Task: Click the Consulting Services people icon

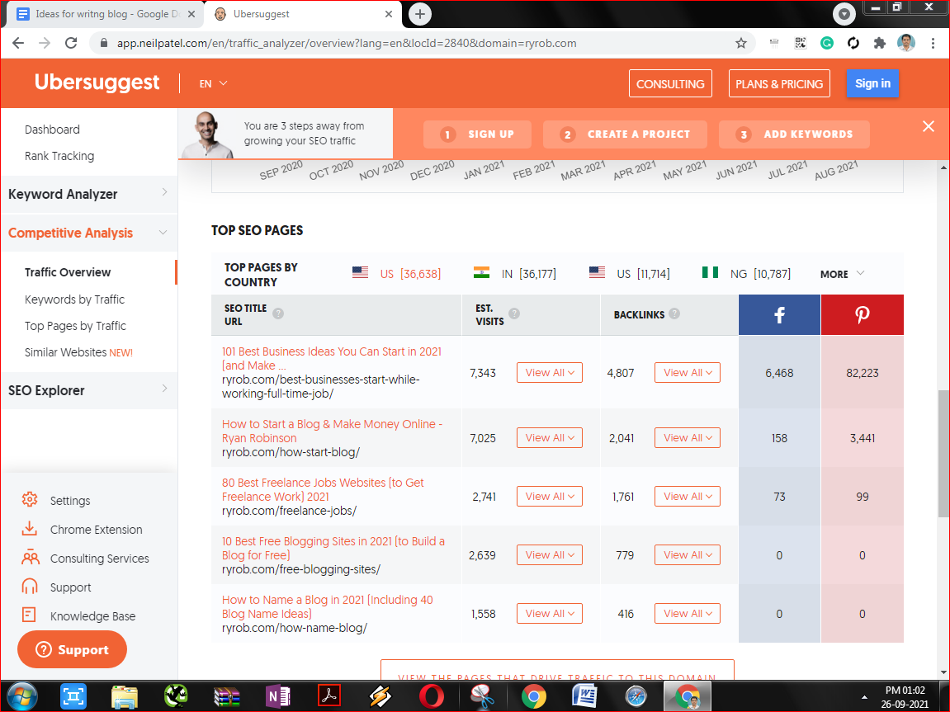Action: coord(30,558)
